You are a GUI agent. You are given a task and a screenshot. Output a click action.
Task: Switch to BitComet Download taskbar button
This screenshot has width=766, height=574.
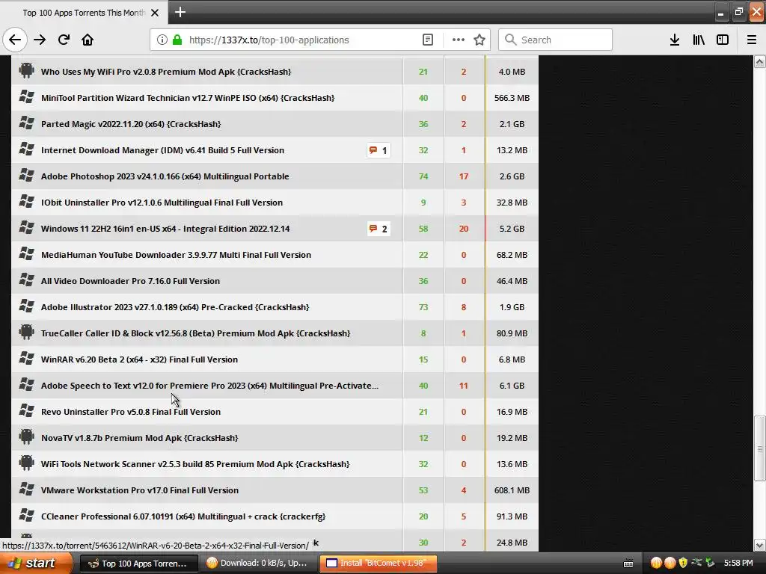point(259,564)
